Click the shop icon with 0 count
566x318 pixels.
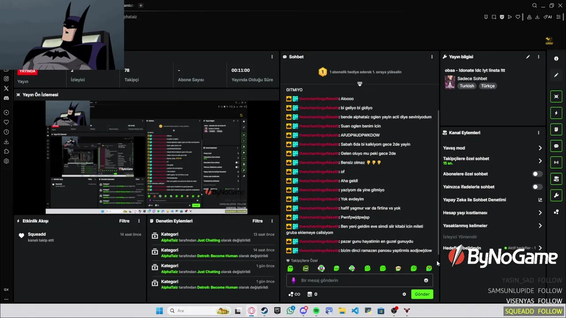pyautogui.click(x=312, y=294)
